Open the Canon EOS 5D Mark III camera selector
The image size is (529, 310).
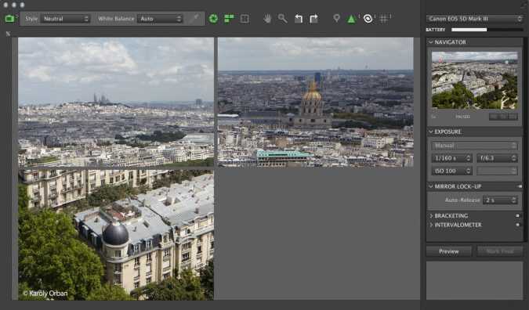(x=474, y=19)
